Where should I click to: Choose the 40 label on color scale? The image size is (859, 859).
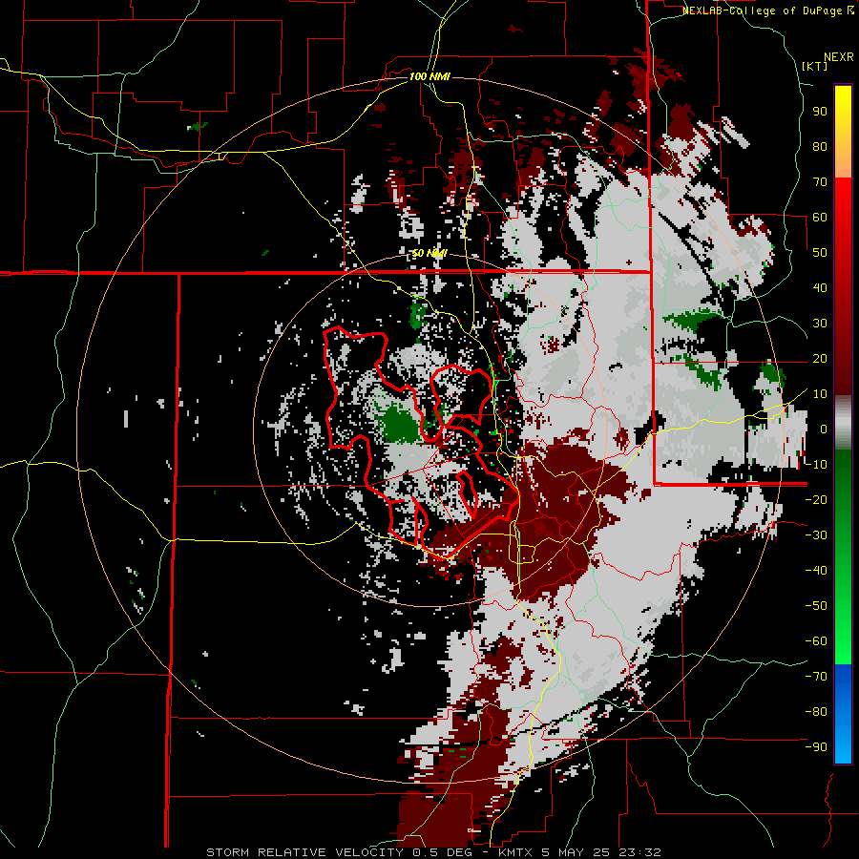click(820, 288)
